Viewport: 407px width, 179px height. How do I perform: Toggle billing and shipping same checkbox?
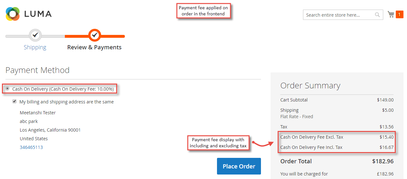14,102
